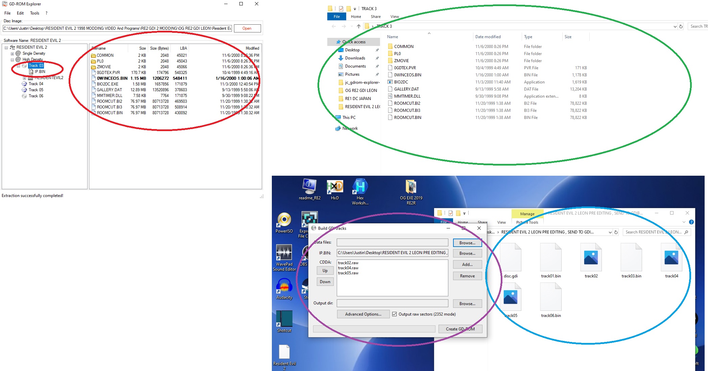Open Hex Workshop desktop icon
The image size is (708, 371).
pyautogui.click(x=360, y=192)
